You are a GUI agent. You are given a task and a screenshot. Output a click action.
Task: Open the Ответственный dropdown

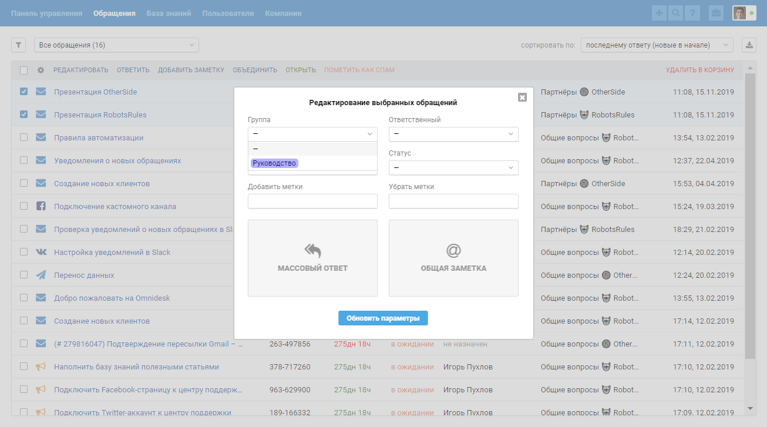tap(453, 134)
